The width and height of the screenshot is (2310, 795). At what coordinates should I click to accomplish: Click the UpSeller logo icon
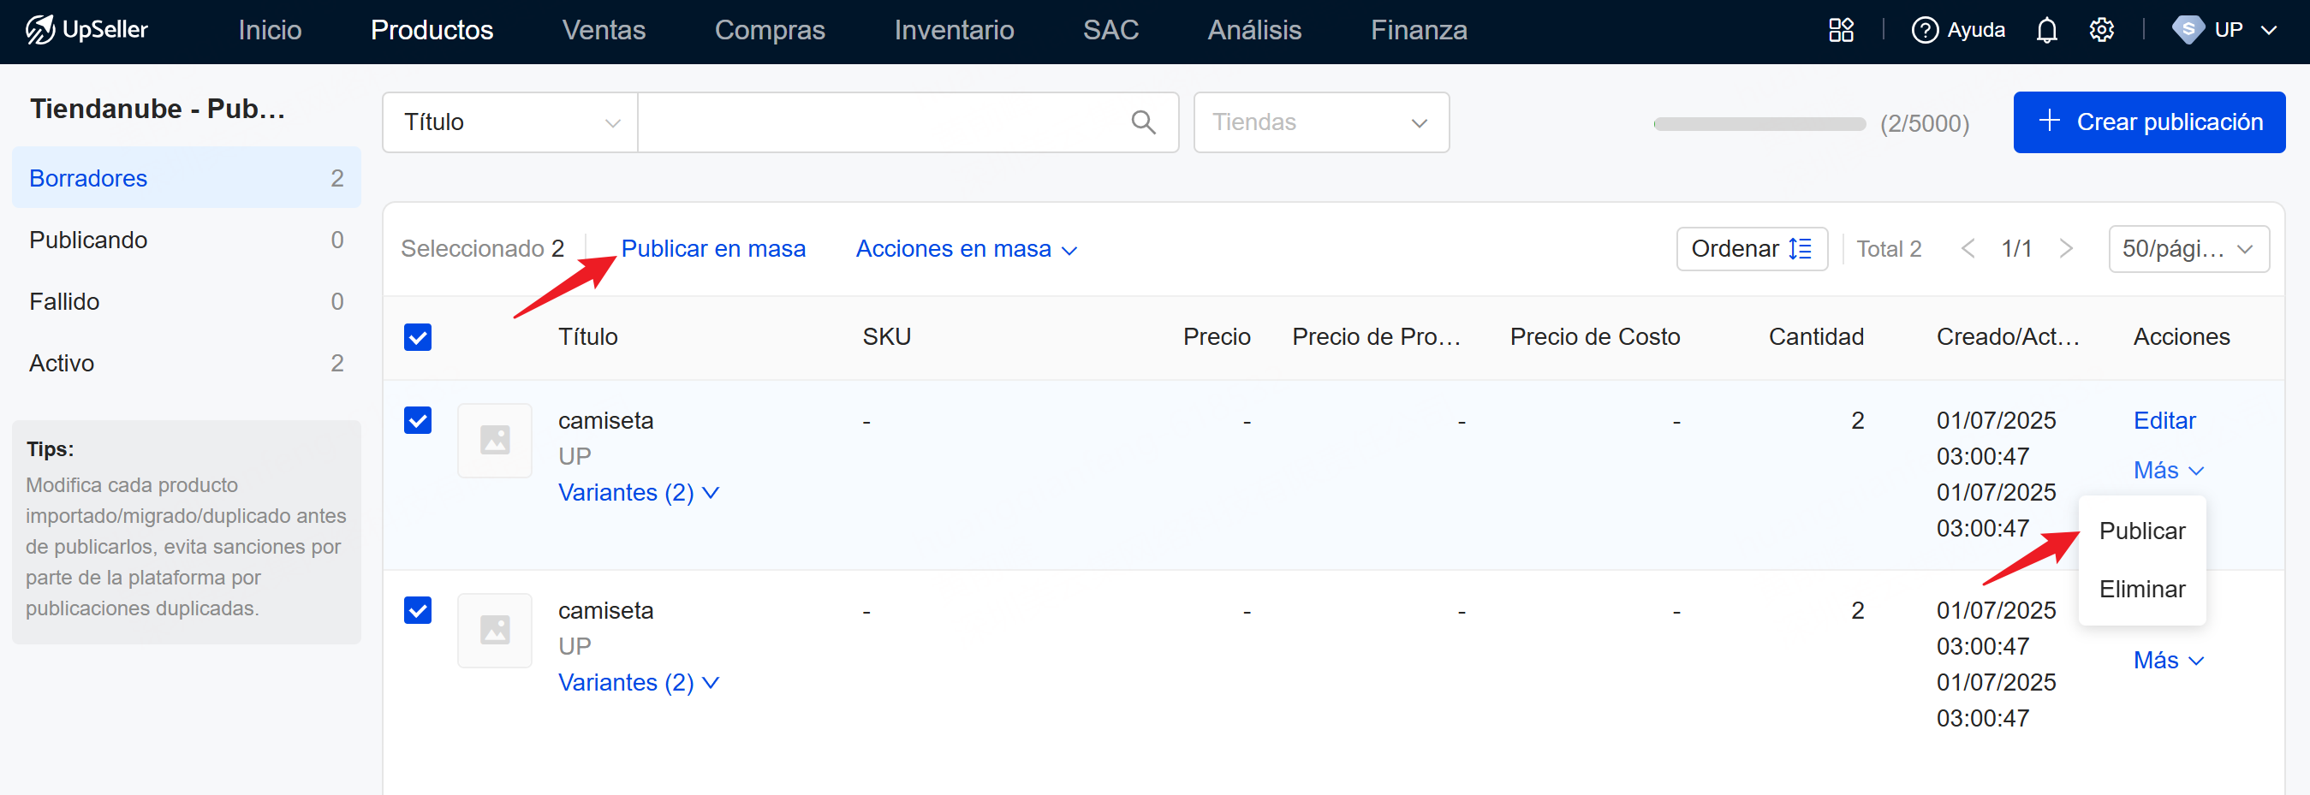[39, 30]
